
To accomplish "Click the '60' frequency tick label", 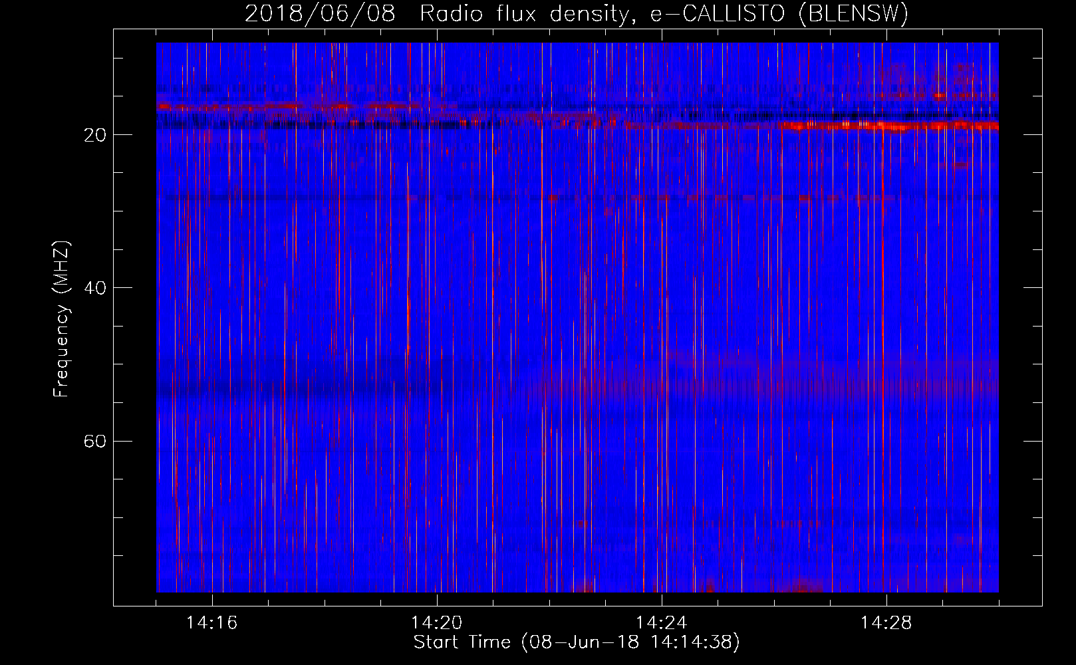I will tap(94, 442).
